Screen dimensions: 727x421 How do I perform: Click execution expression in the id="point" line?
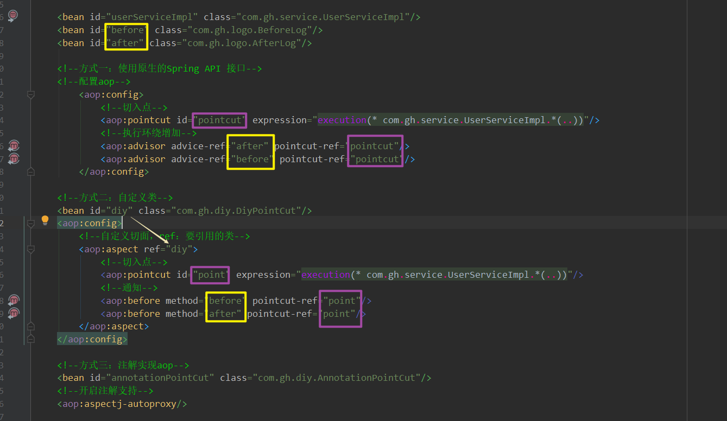[434, 275]
